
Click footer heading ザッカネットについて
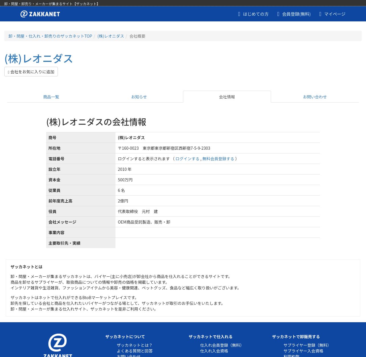(x=125, y=337)
